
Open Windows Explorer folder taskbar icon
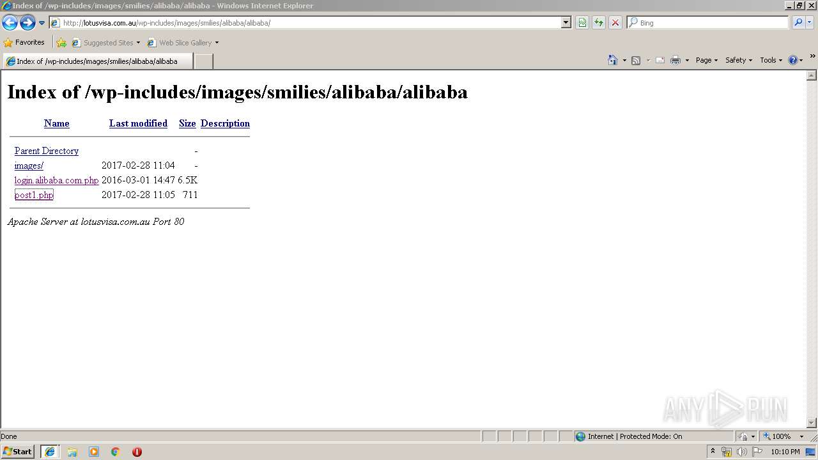(x=72, y=452)
